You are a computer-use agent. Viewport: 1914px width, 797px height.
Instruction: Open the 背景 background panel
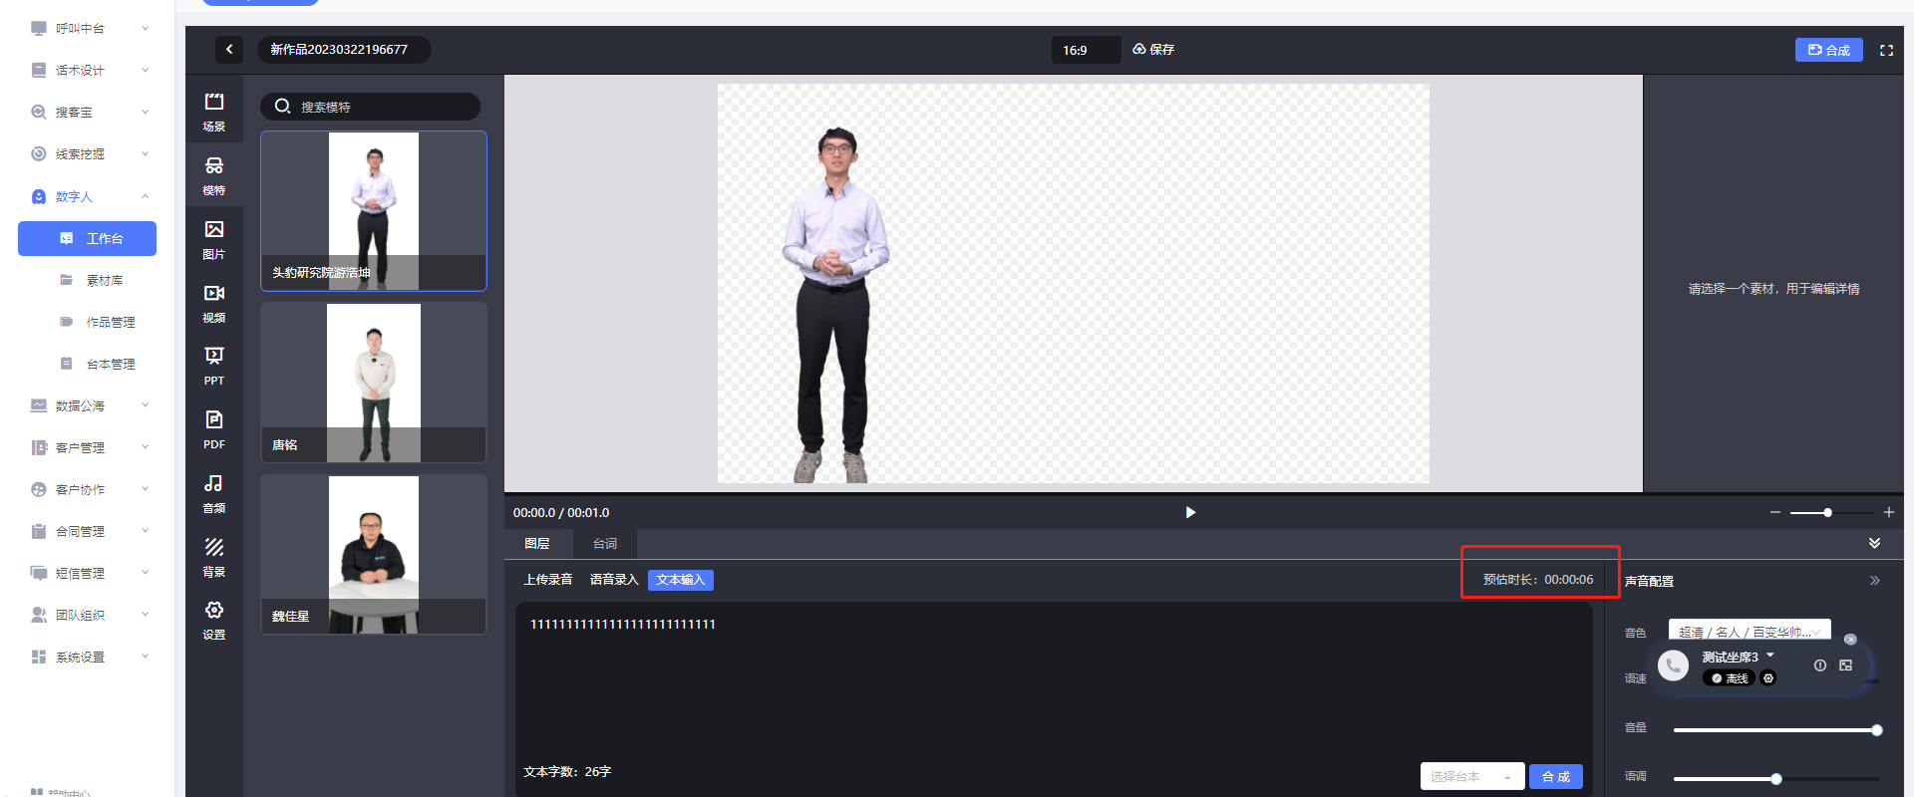[x=213, y=557]
